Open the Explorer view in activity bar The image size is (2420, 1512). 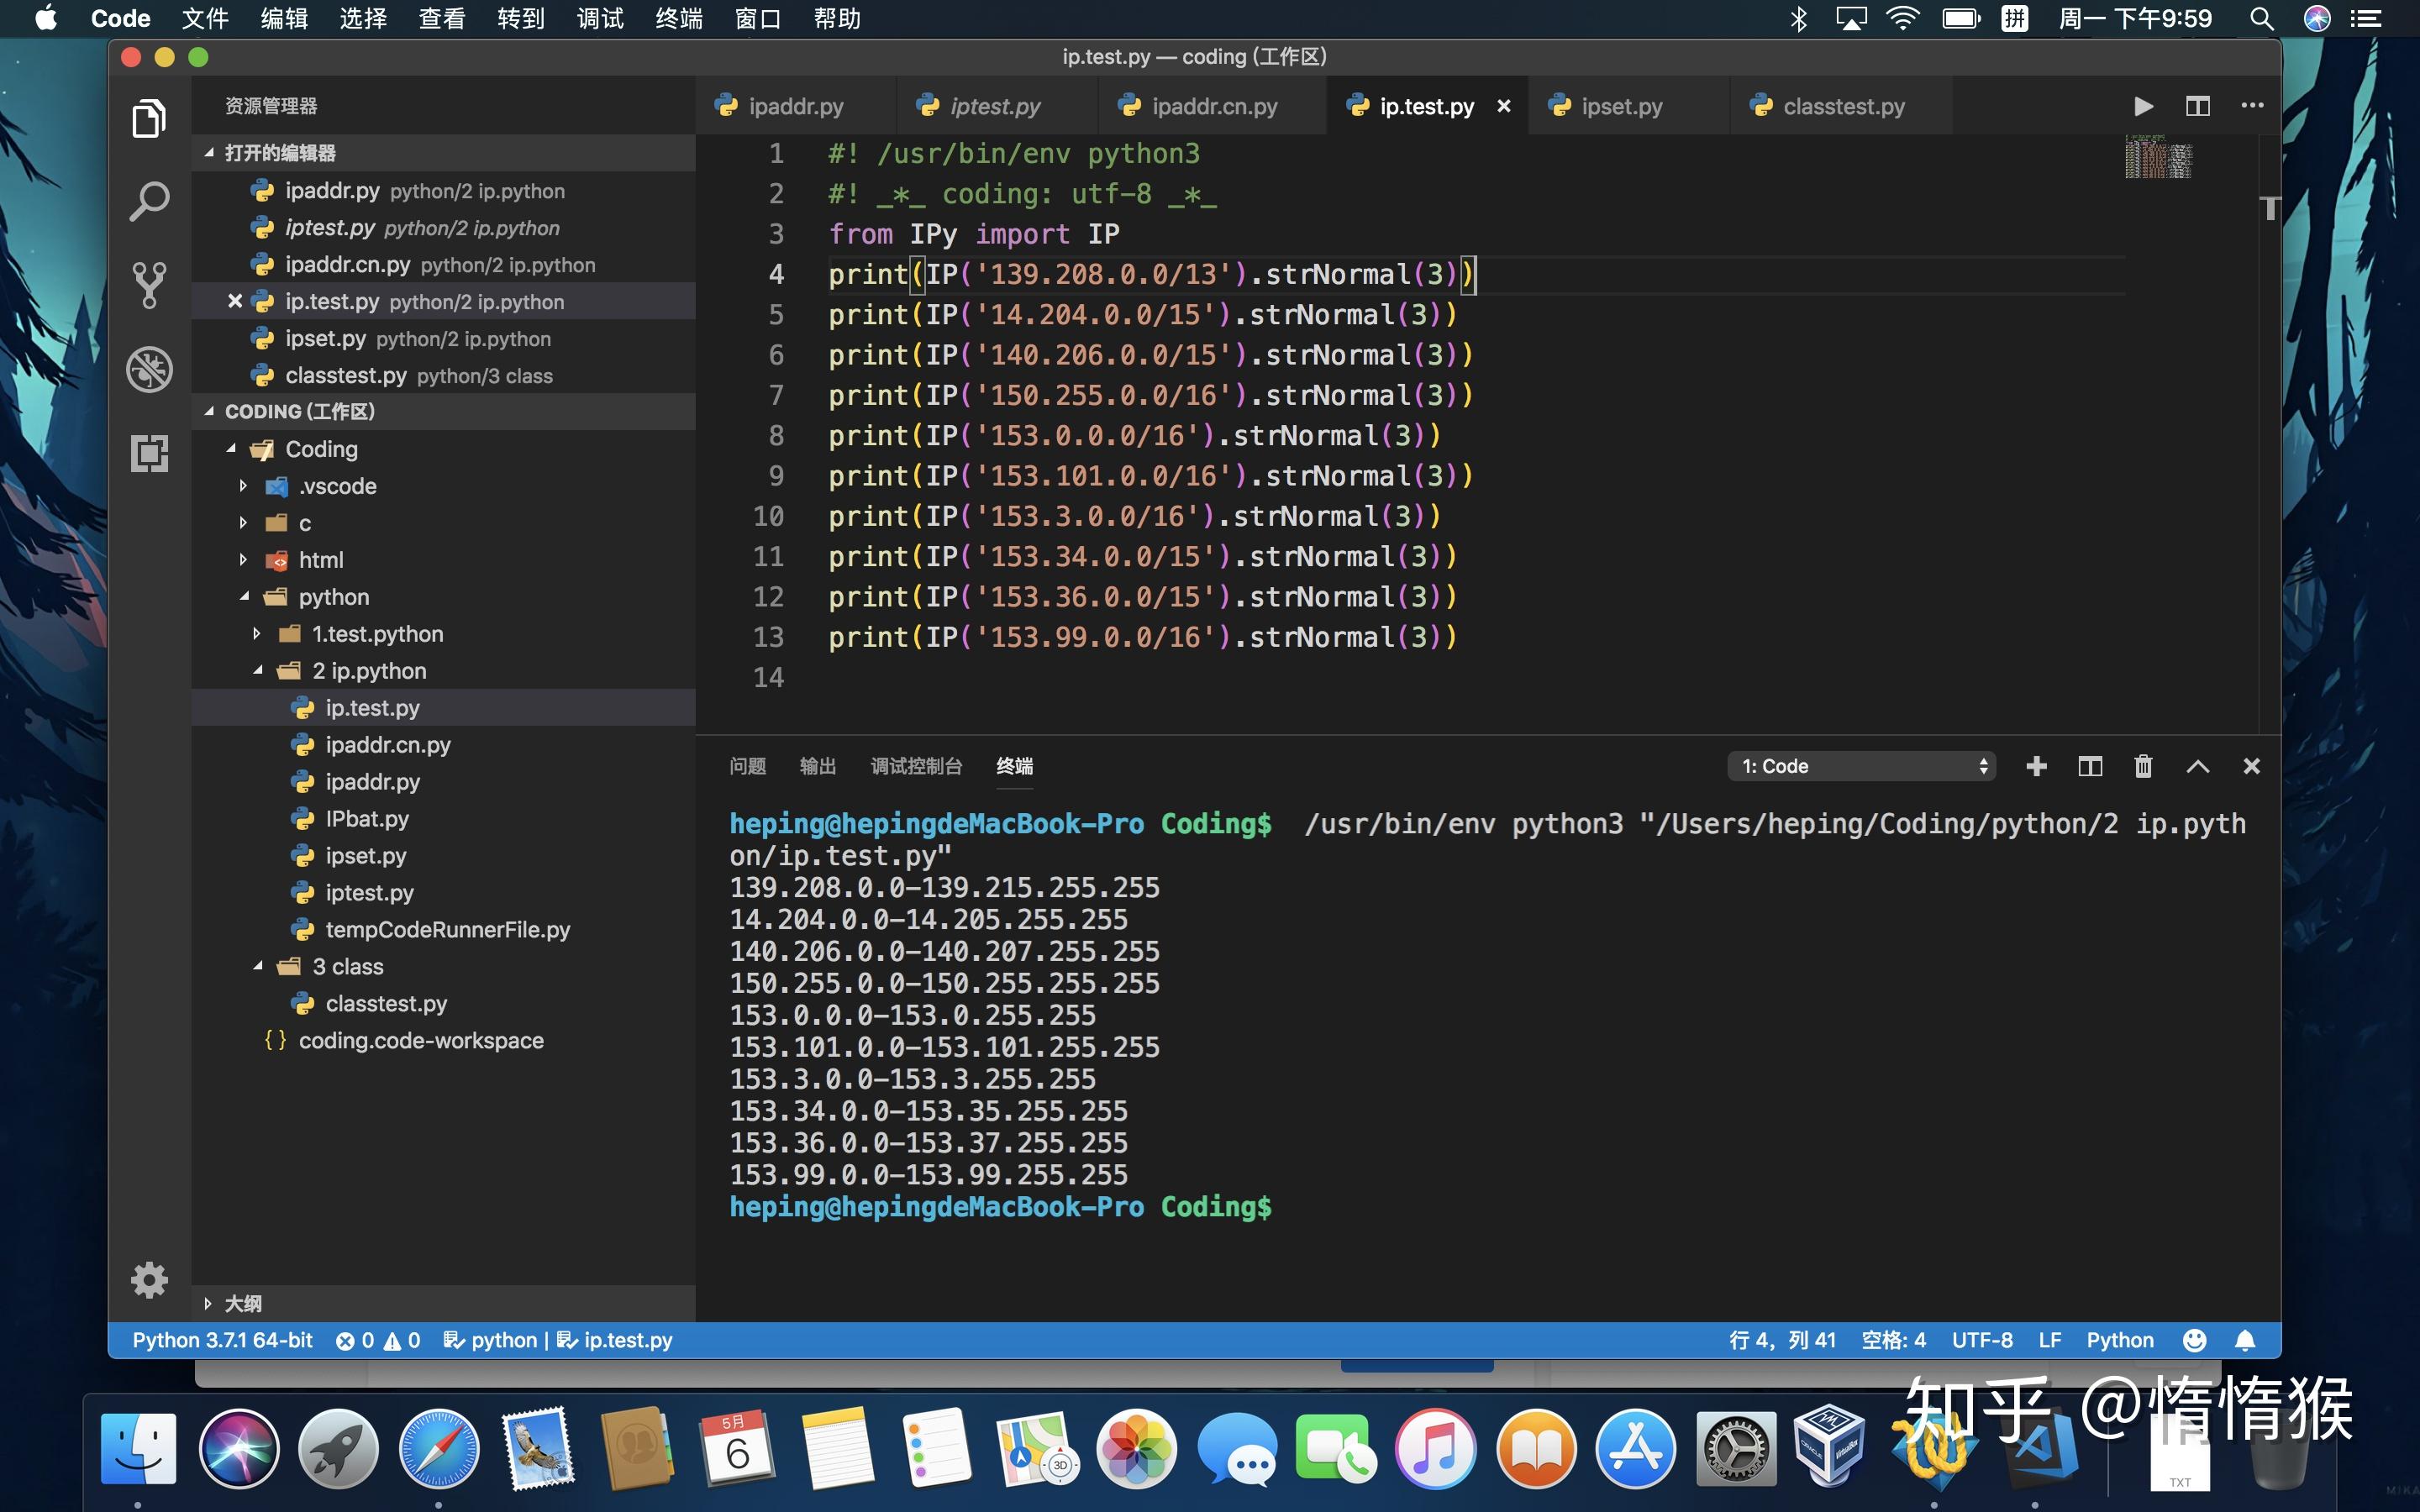(x=149, y=119)
